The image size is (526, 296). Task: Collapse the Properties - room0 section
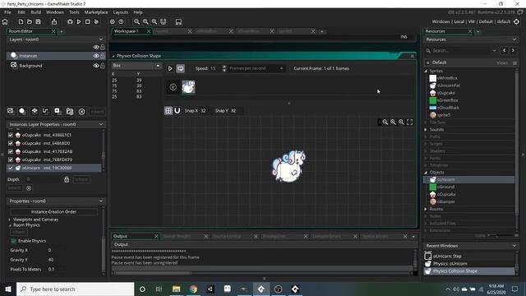101,201
